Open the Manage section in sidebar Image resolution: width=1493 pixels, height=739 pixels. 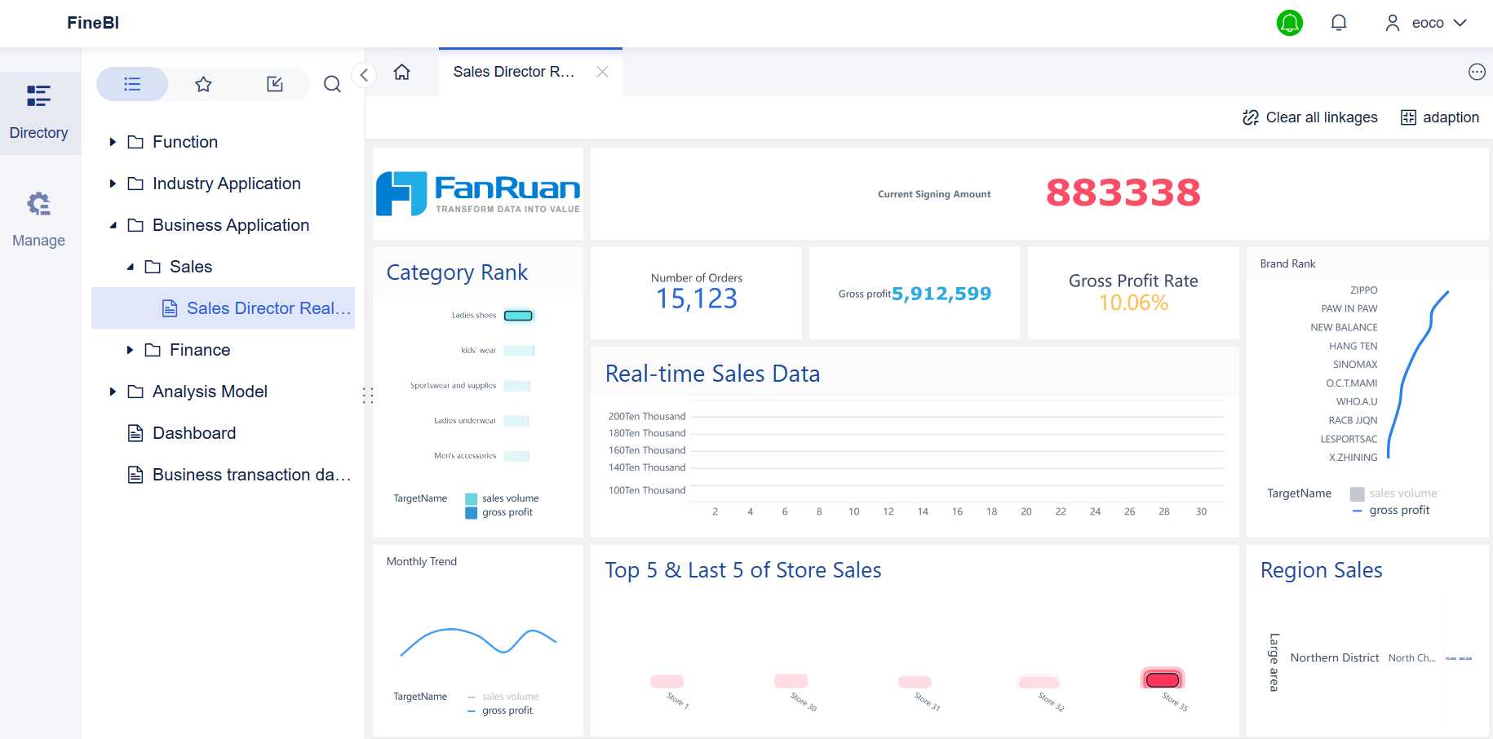pos(38,218)
